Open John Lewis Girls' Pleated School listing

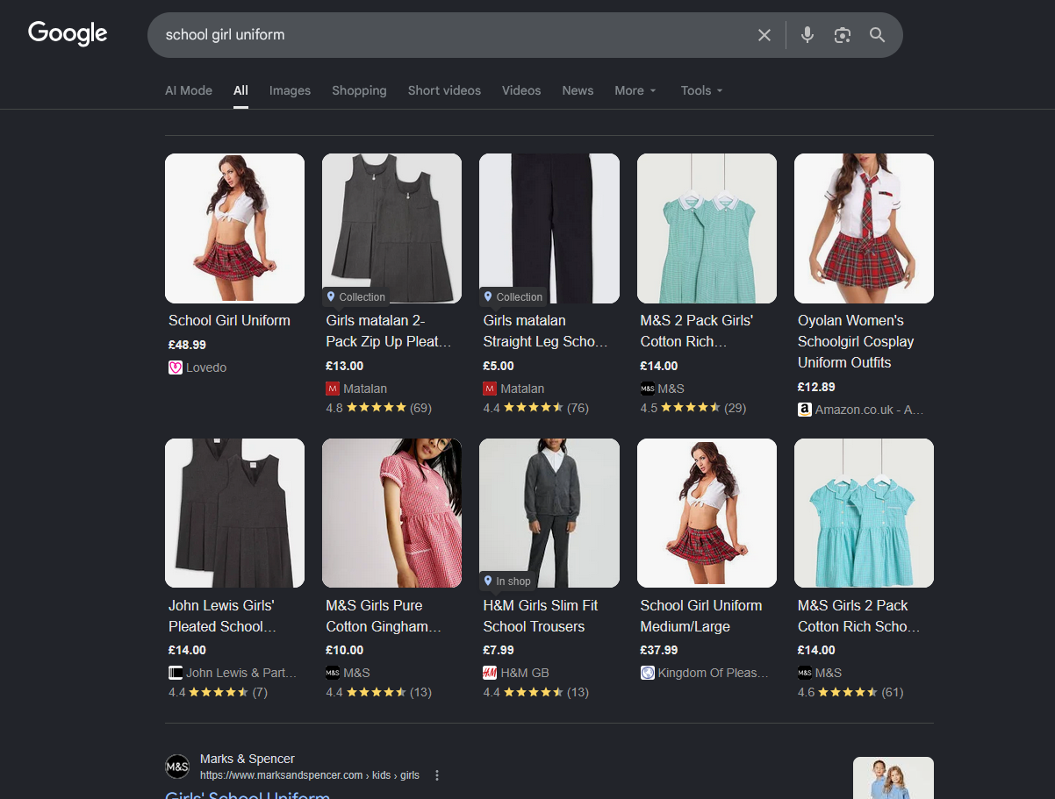pyautogui.click(x=221, y=616)
